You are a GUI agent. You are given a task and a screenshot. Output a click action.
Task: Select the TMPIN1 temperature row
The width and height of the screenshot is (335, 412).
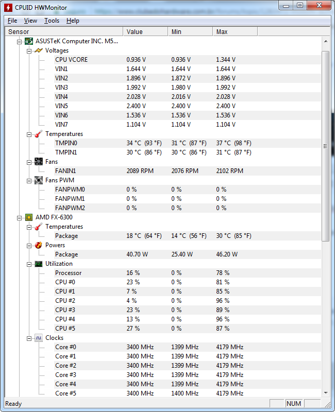pos(187,152)
